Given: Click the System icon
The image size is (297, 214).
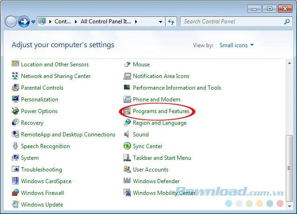Looking at the screenshot, I should [15, 157].
